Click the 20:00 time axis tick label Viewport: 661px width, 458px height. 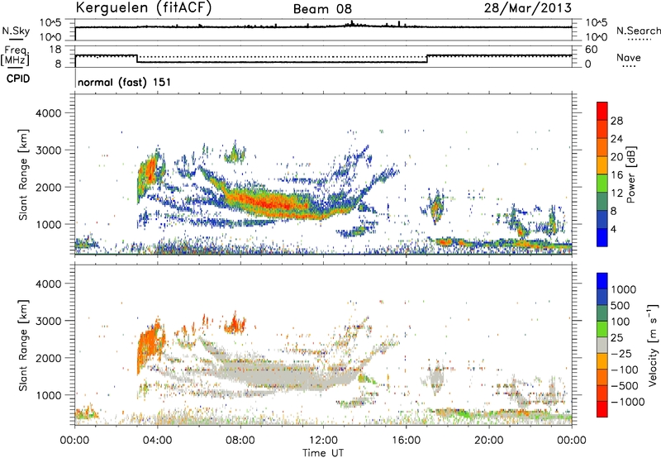pos(488,441)
